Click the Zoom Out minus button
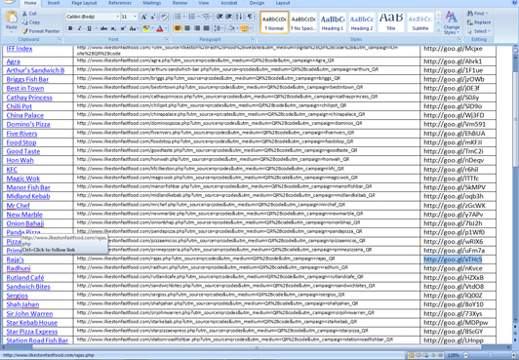Viewport: 519px width, 360px height. (x=465, y=355)
